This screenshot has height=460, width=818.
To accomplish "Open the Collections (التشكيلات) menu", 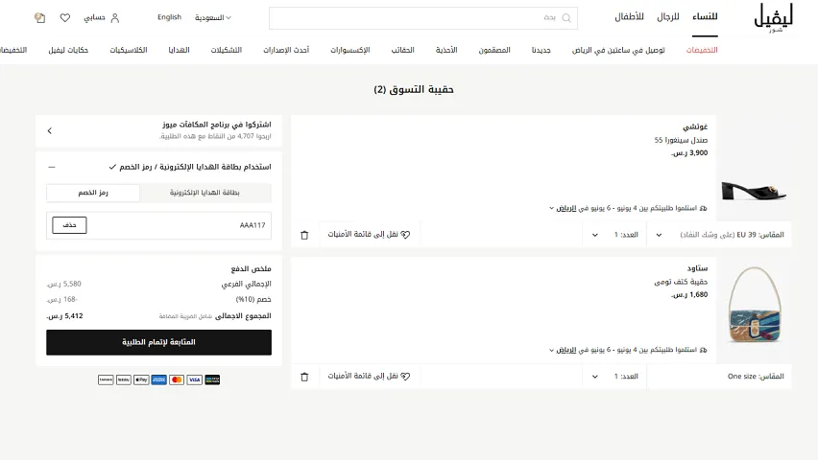I will point(227,50).
